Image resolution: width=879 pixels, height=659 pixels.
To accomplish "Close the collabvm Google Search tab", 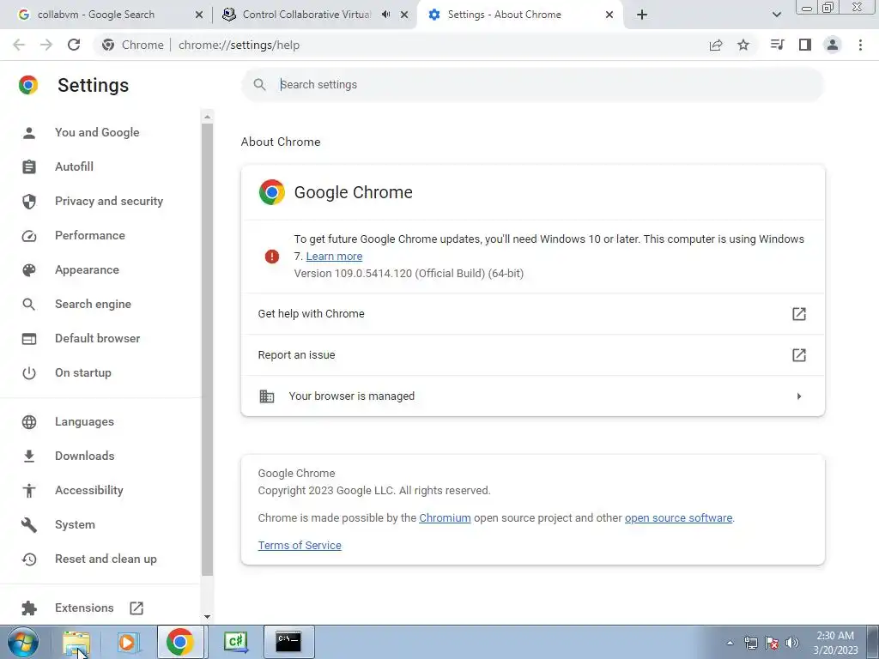I will 198,15.
